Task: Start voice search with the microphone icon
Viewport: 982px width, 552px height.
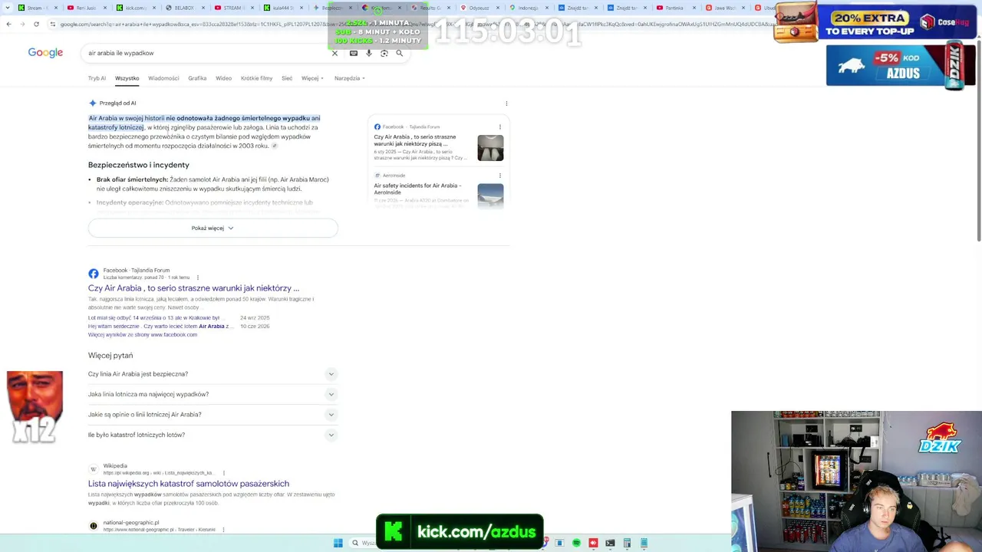Action: point(369,53)
